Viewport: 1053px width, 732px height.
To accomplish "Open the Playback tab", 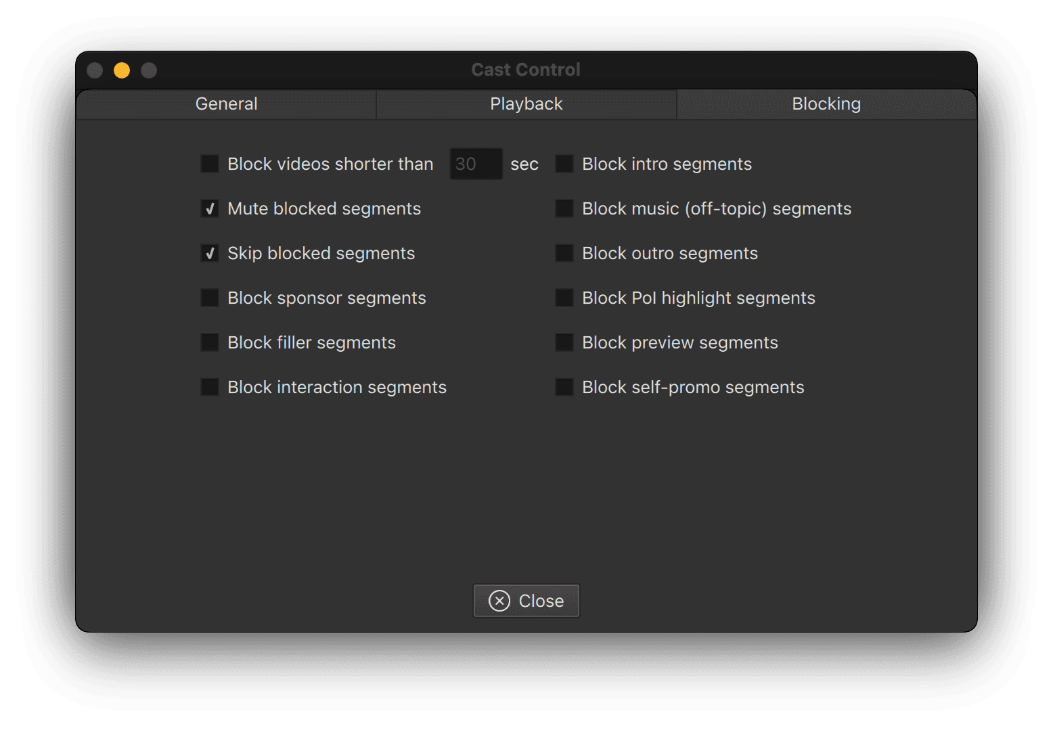I will (526, 104).
